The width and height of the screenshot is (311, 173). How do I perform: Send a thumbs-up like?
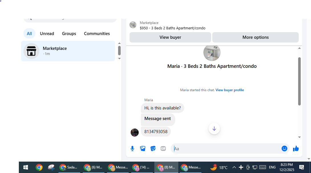click(x=296, y=148)
